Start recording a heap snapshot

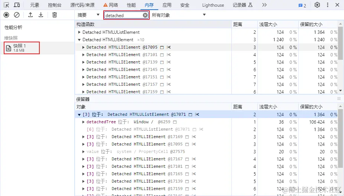click(6, 15)
